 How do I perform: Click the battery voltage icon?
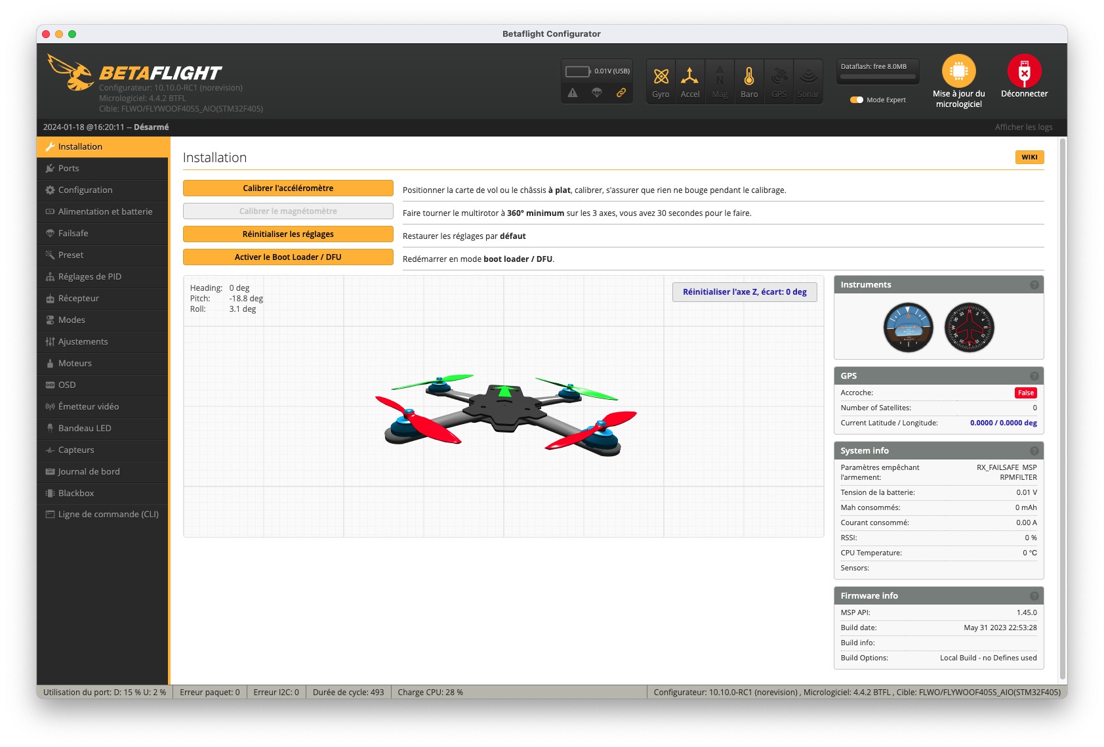(578, 71)
